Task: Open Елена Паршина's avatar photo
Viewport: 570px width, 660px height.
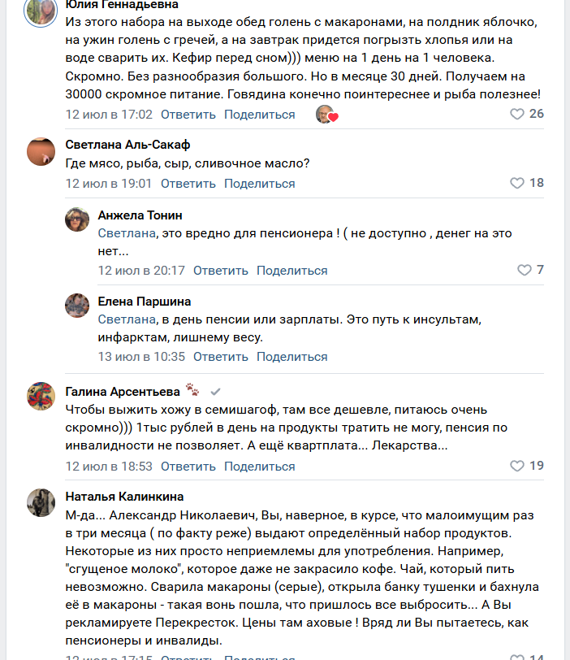Action: pyautogui.click(x=77, y=306)
